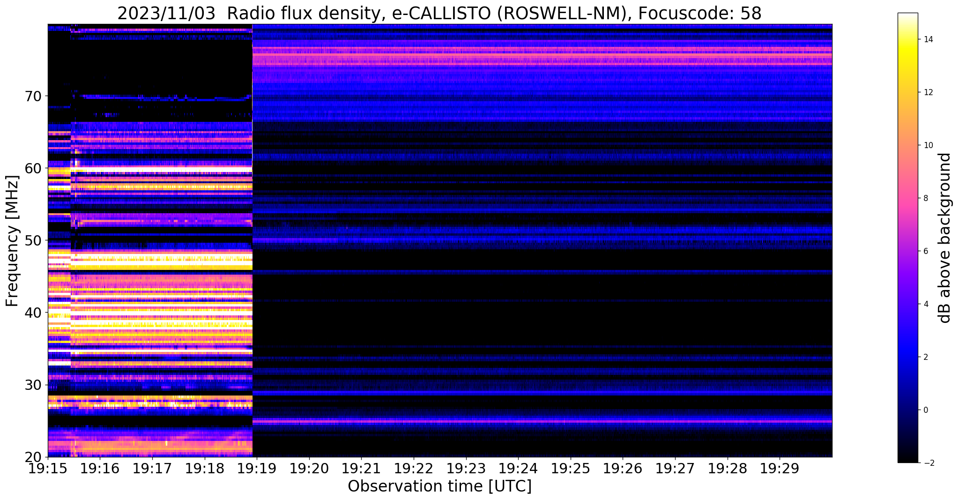Viewport: 959px width, 500px height.
Task: Click the 50 MHz frequency tick label
Action: (33, 240)
